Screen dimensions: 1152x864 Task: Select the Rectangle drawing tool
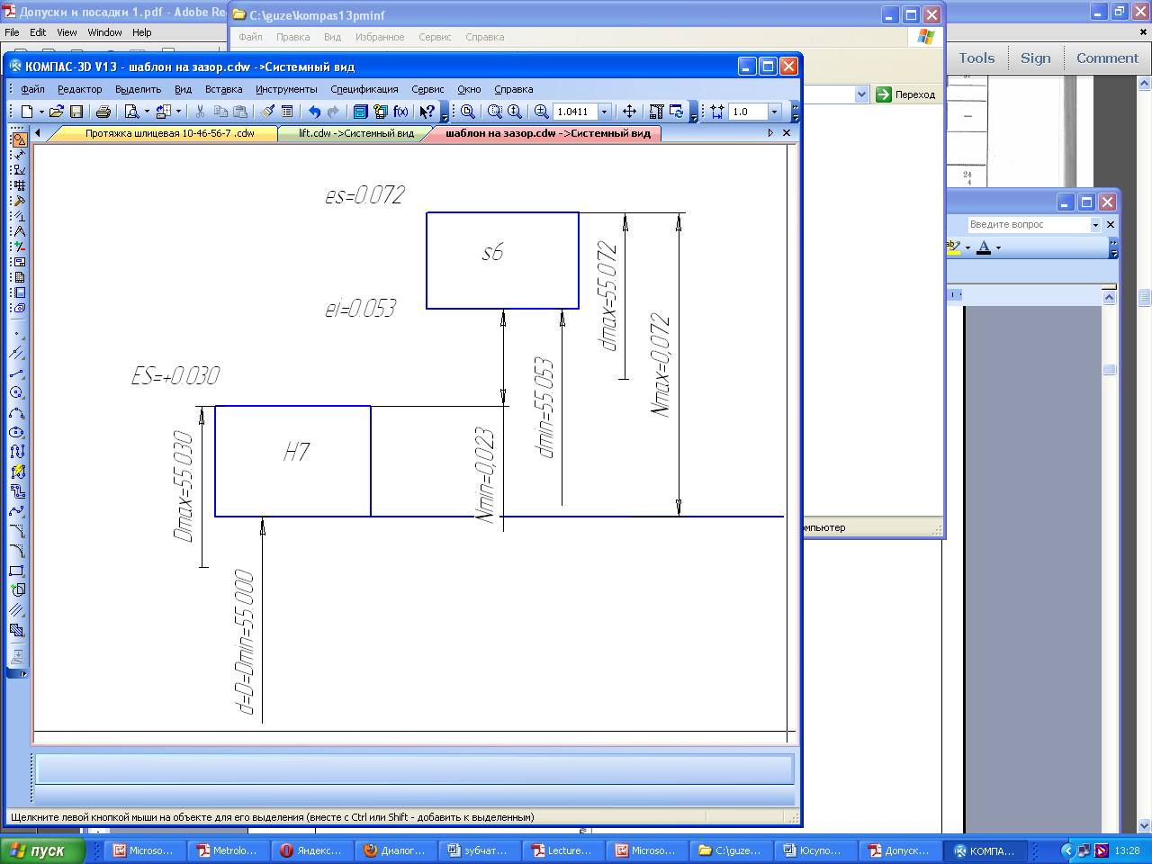(17, 571)
